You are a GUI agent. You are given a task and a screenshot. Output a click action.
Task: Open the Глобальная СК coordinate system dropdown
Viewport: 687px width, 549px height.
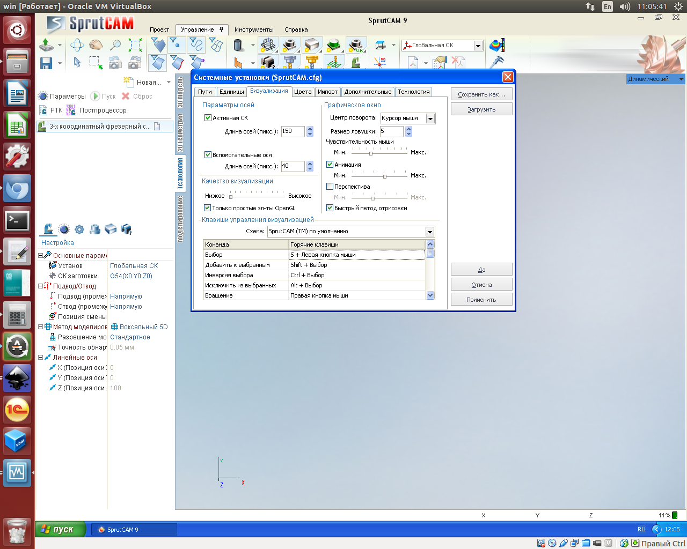(x=478, y=46)
